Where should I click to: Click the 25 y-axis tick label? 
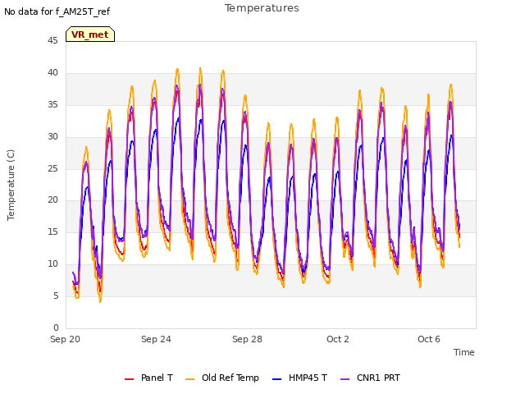(52, 168)
